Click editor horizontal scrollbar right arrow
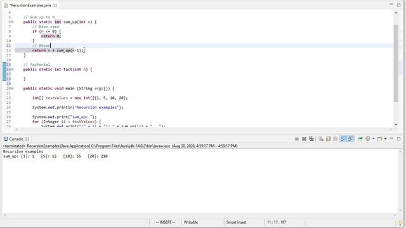Viewport: 406px width, 228px height. point(391,129)
